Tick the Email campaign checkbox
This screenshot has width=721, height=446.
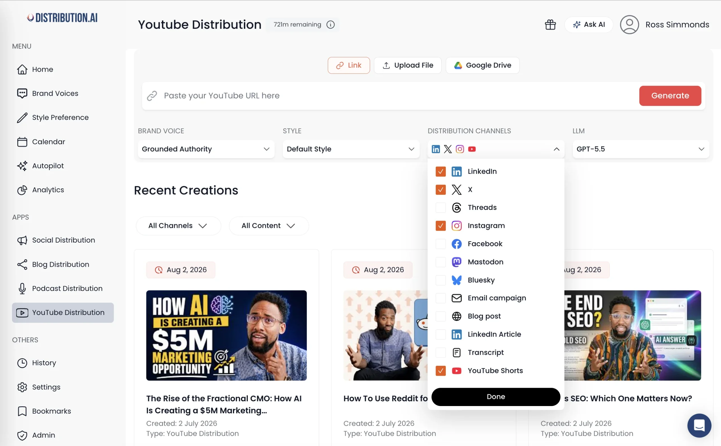tap(440, 298)
